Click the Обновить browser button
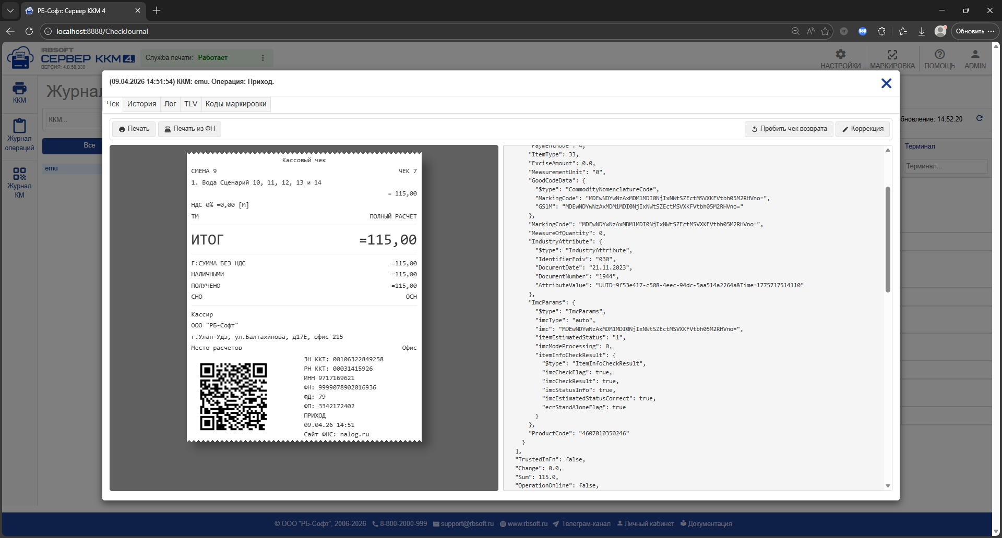 tap(975, 31)
